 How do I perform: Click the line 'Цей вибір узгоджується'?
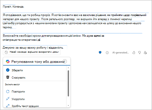[x=72, y=23]
